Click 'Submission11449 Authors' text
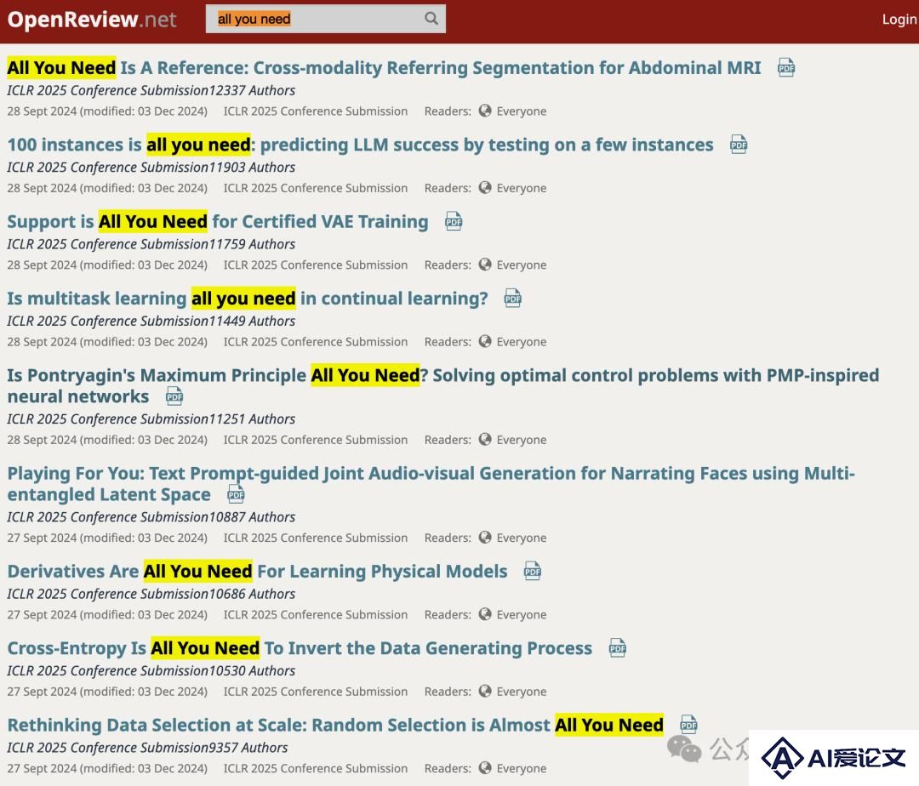The height and width of the screenshot is (786, 919). coord(218,321)
